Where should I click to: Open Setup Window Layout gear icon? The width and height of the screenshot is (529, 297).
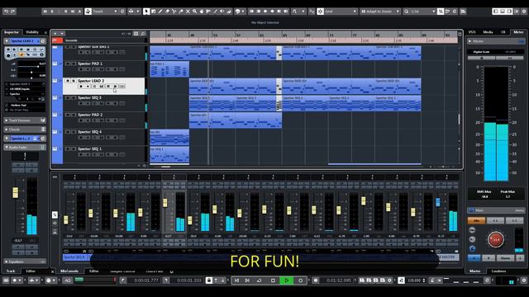click(x=524, y=12)
